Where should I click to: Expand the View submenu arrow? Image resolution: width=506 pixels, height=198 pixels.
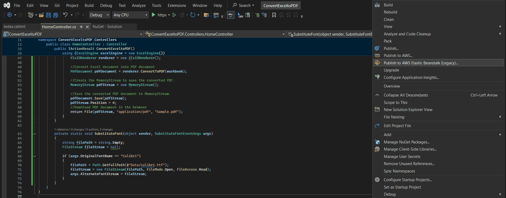click(500, 26)
